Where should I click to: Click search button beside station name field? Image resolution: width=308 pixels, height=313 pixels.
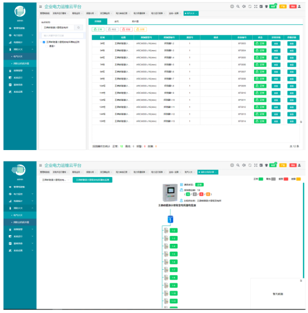79,27
